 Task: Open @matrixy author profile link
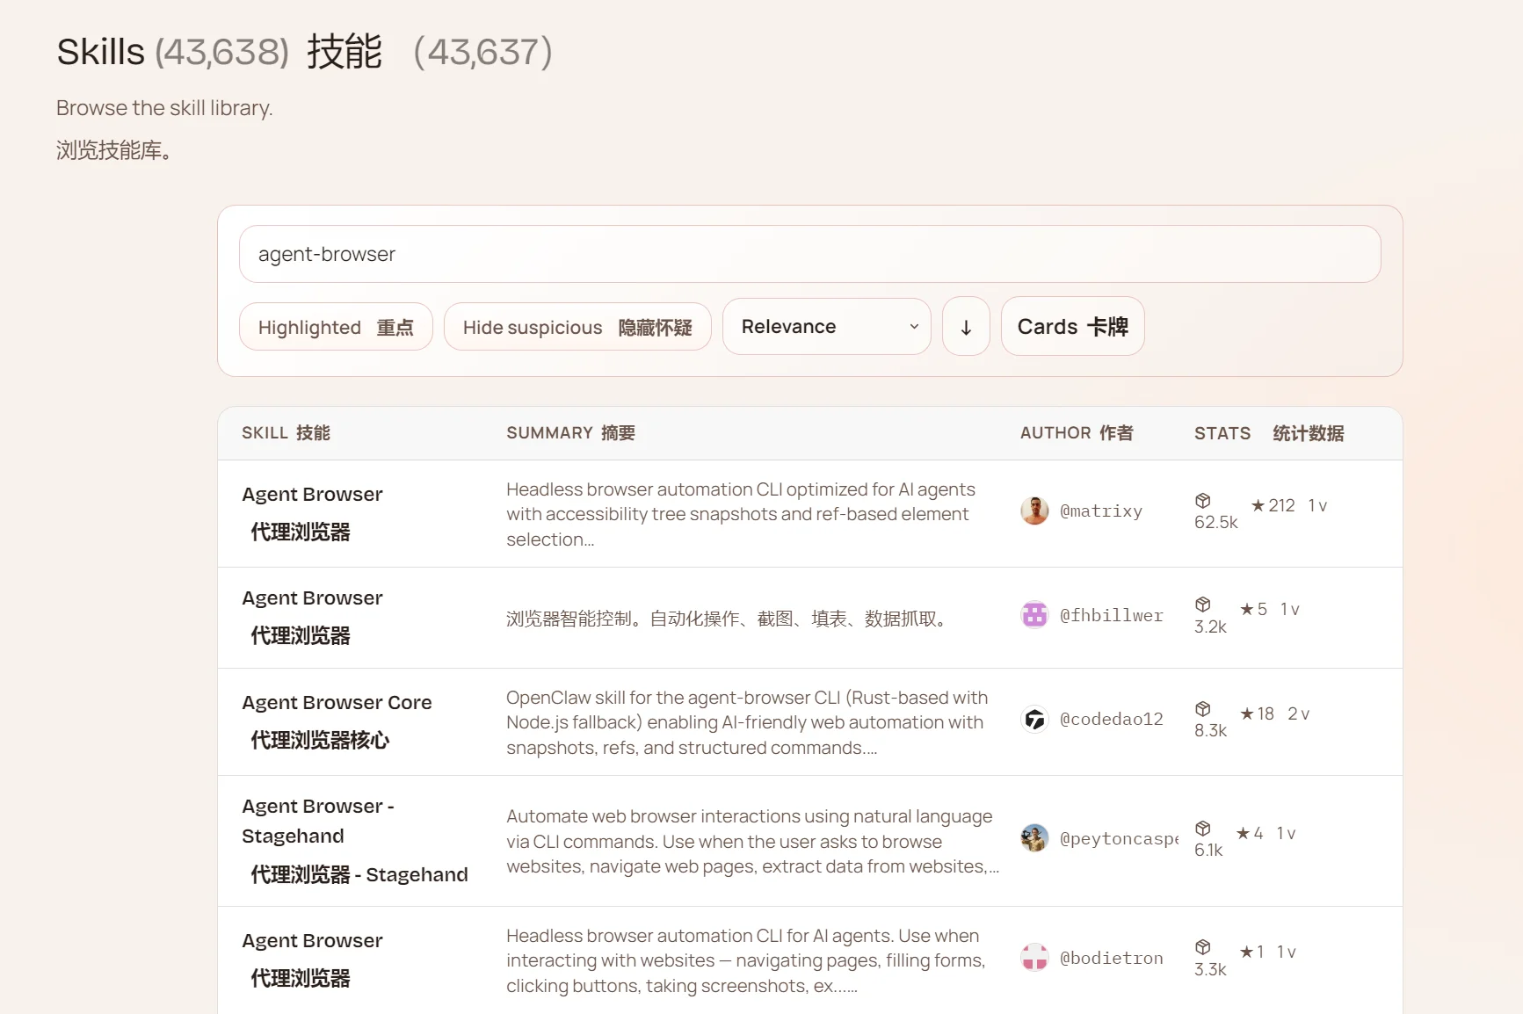1101,511
